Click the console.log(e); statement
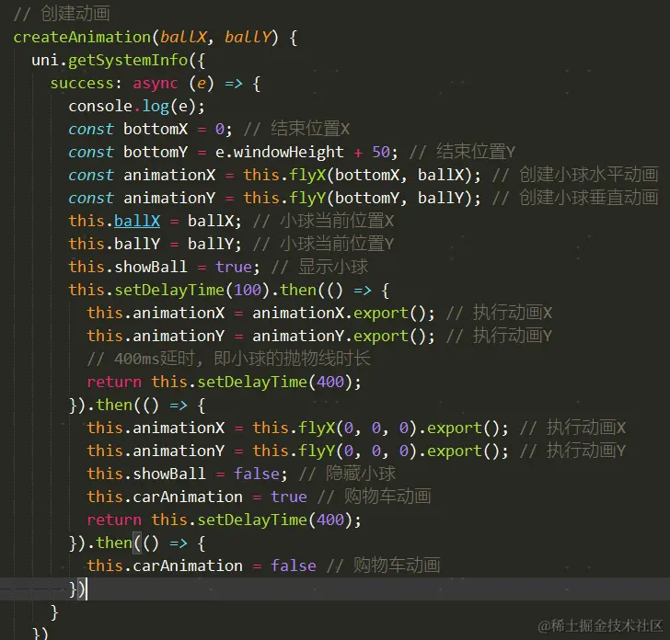 pos(137,107)
